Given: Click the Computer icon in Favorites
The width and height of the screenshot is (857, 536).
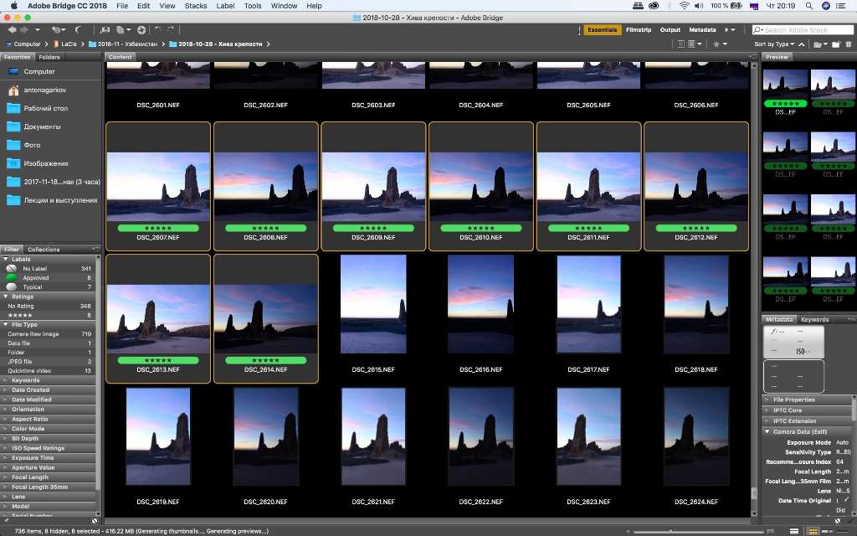Looking at the screenshot, I should pos(13,71).
